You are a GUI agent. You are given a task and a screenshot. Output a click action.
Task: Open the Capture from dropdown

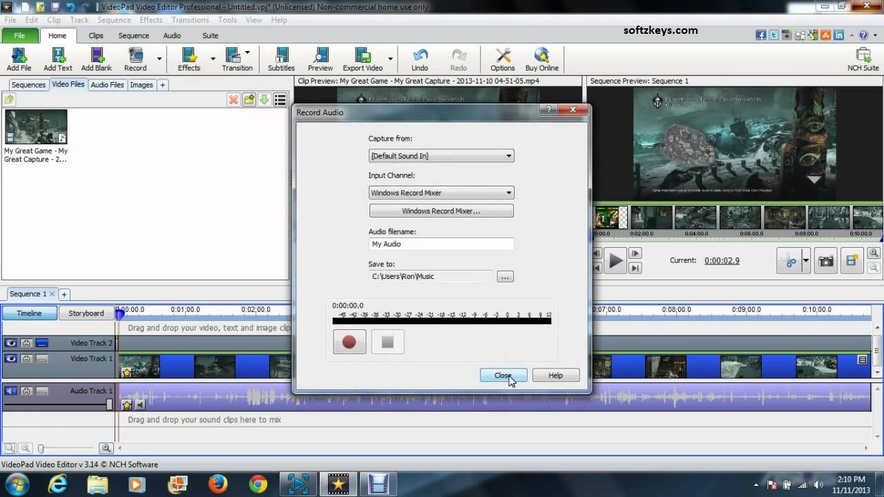point(441,156)
